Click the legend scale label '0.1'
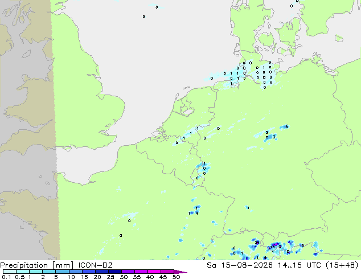The height and width of the screenshot is (279, 361). (x=6, y=277)
